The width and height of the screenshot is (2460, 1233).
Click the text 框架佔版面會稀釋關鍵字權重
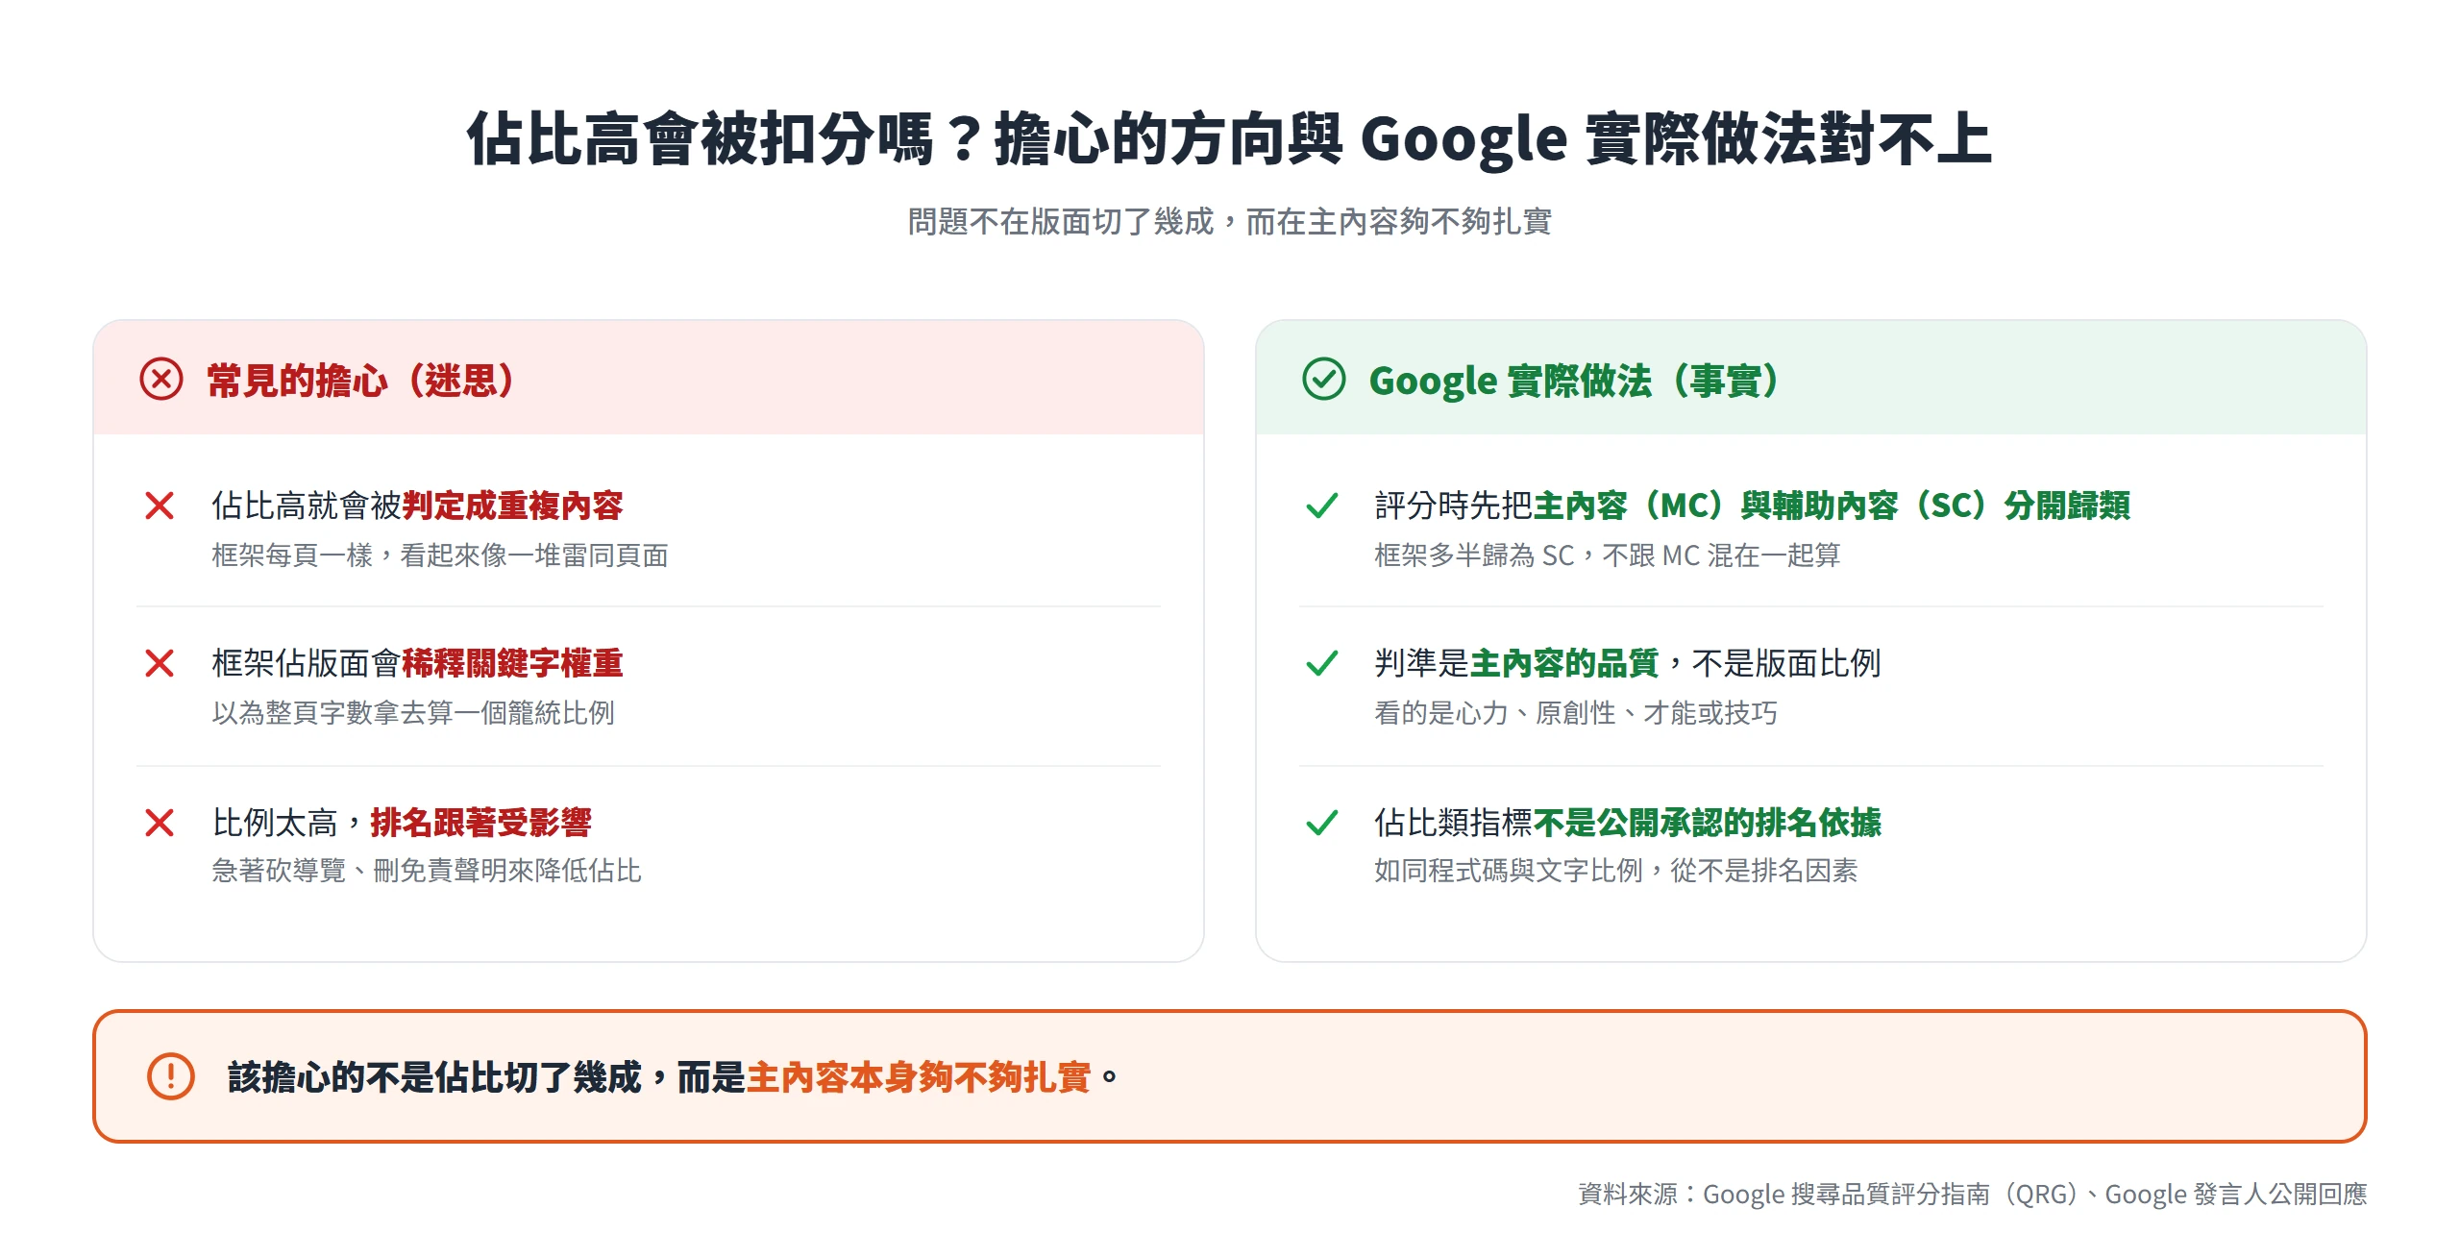coord(417,663)
